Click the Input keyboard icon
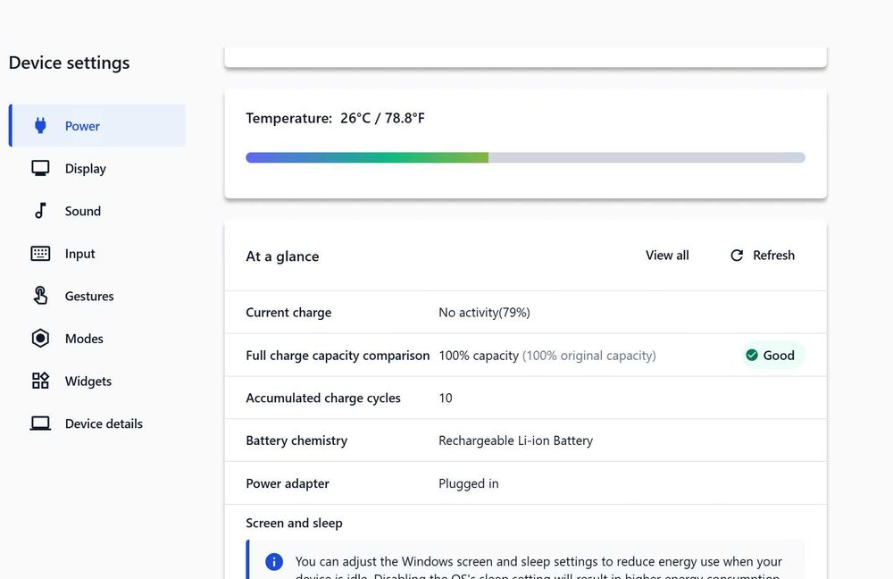 point(40,254)
